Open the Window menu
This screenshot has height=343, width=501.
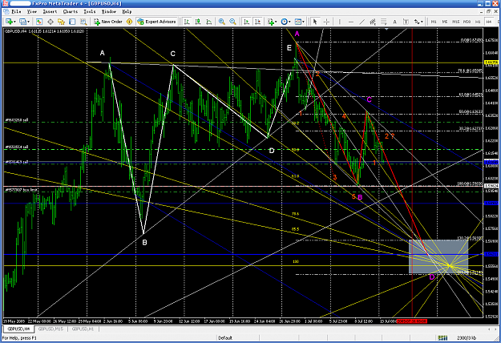click(109, 11)
